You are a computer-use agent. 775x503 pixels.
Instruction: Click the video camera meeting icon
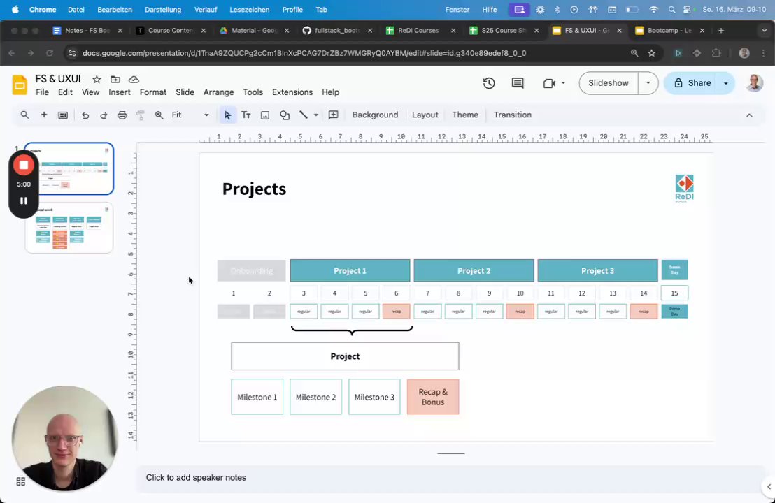[x=548, y=83]
